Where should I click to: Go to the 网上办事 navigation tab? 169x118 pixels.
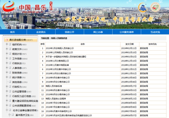tap(98, 32)
